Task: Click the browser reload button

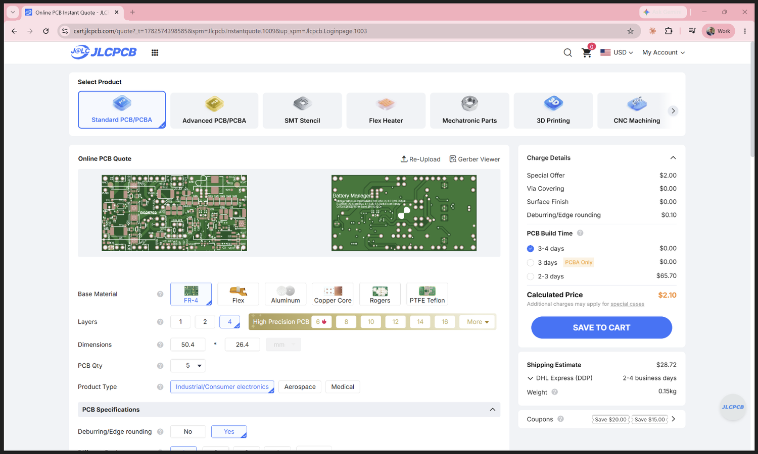Action: coord(46,31)
